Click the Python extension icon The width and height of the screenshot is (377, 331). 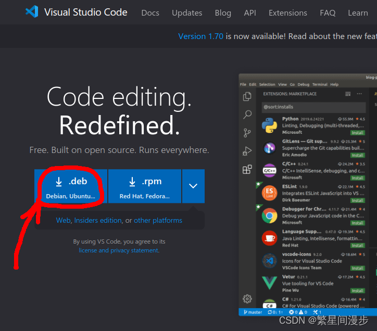269,125
